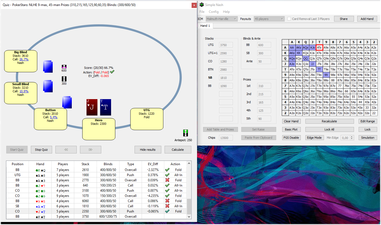Toggle 22 cell in range grid

click(374, 113)
